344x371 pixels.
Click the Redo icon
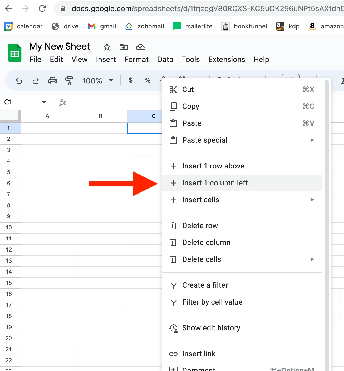[x=36, y=81]
